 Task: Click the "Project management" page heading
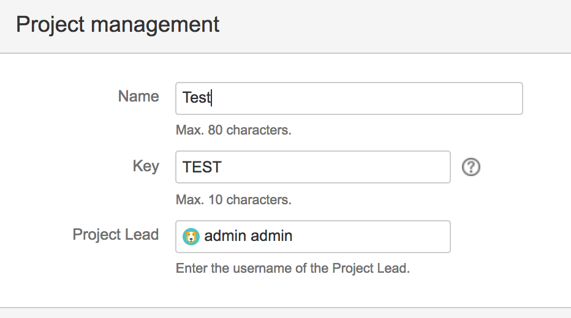[118, 25]
